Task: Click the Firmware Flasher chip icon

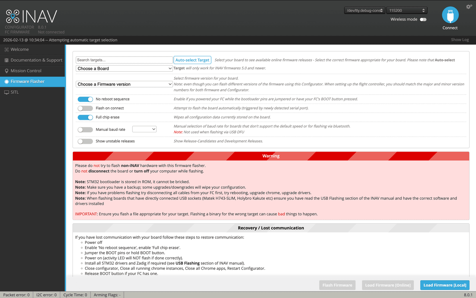Action: (x=7, y=81)
